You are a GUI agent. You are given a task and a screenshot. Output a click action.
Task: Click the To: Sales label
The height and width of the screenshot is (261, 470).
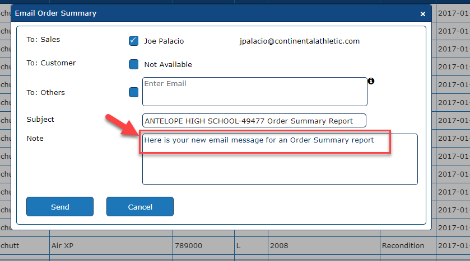point(43,40)
